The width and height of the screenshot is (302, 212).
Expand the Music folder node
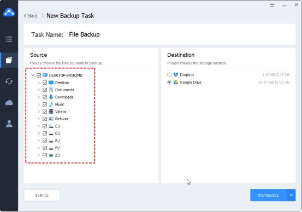39,104
